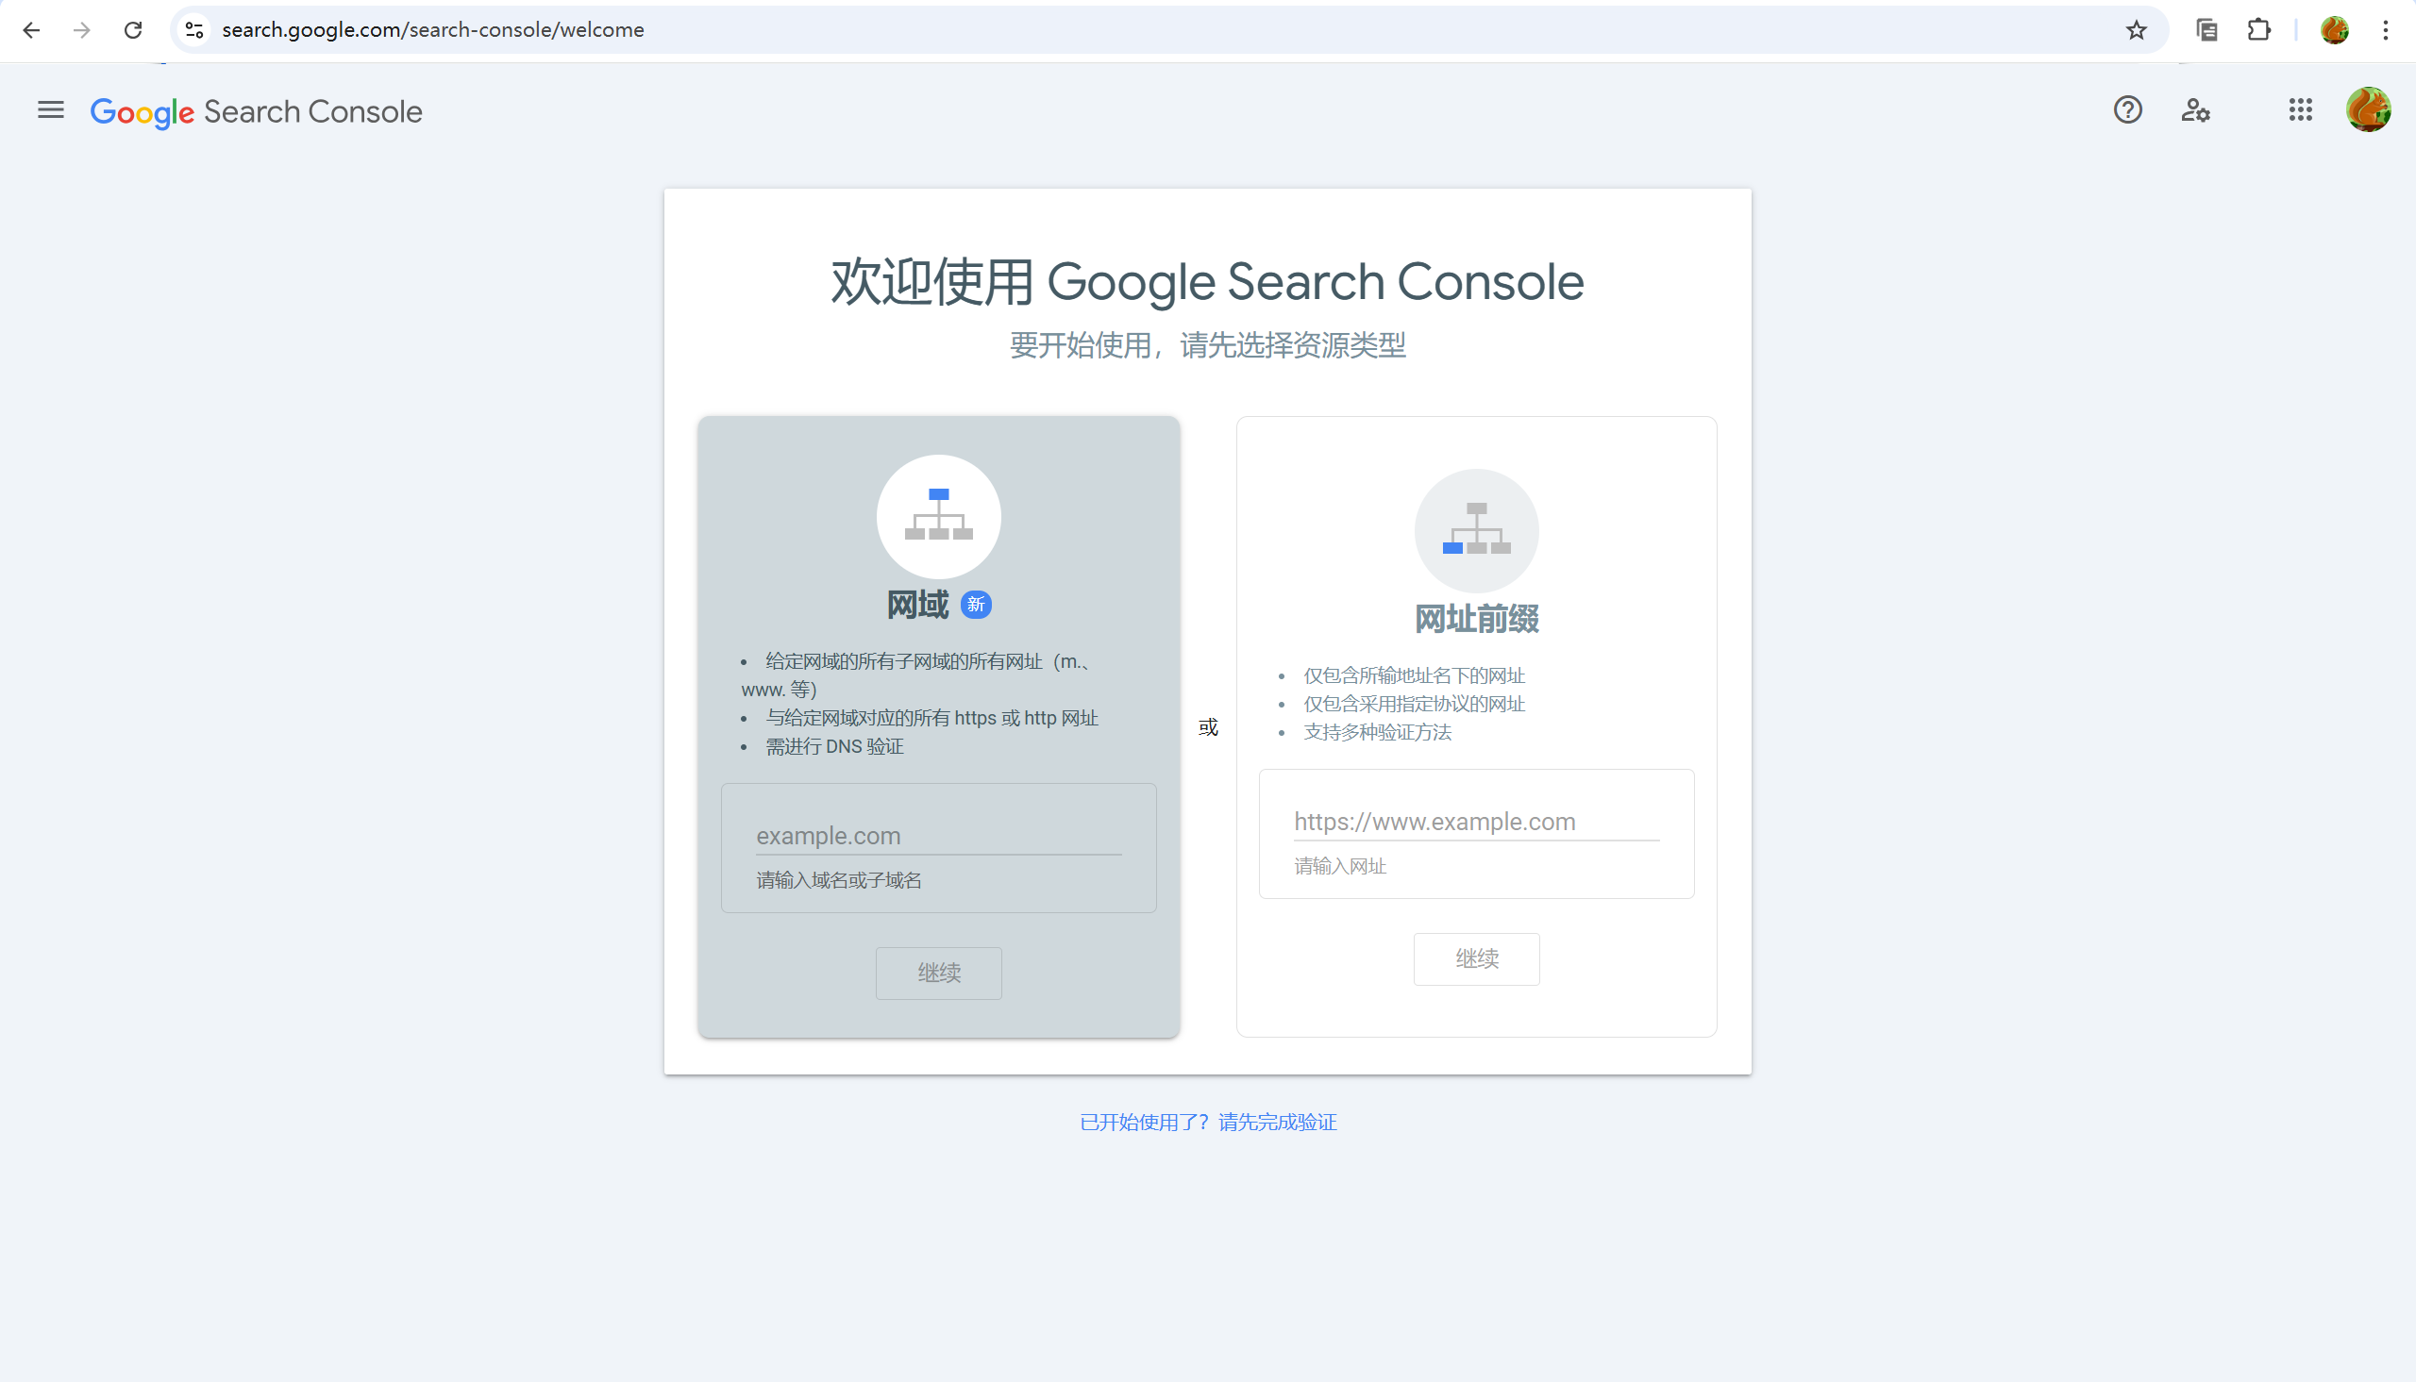Open the browser extensions icon
Screen dimensions: 2416x1382
(x=2258, y=29)
